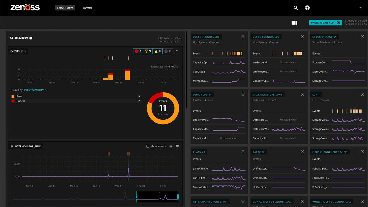Click the 1 week, 12 days ago time button
Image resolution: width=368 pixels, height=207 pixels.
coord(325,23)
